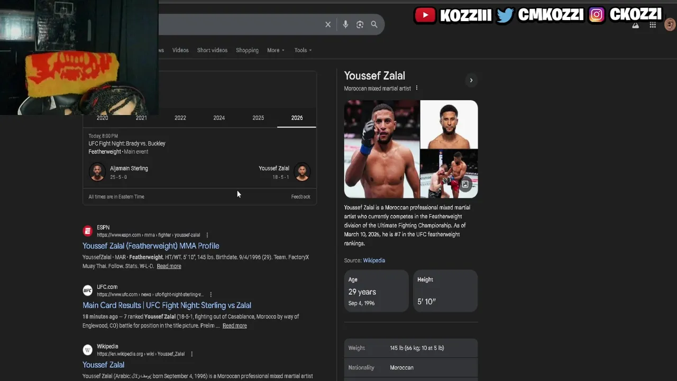Open the Google apps grid icon
The width and height of the screenshot is (677, 381).
click(653, 25)
